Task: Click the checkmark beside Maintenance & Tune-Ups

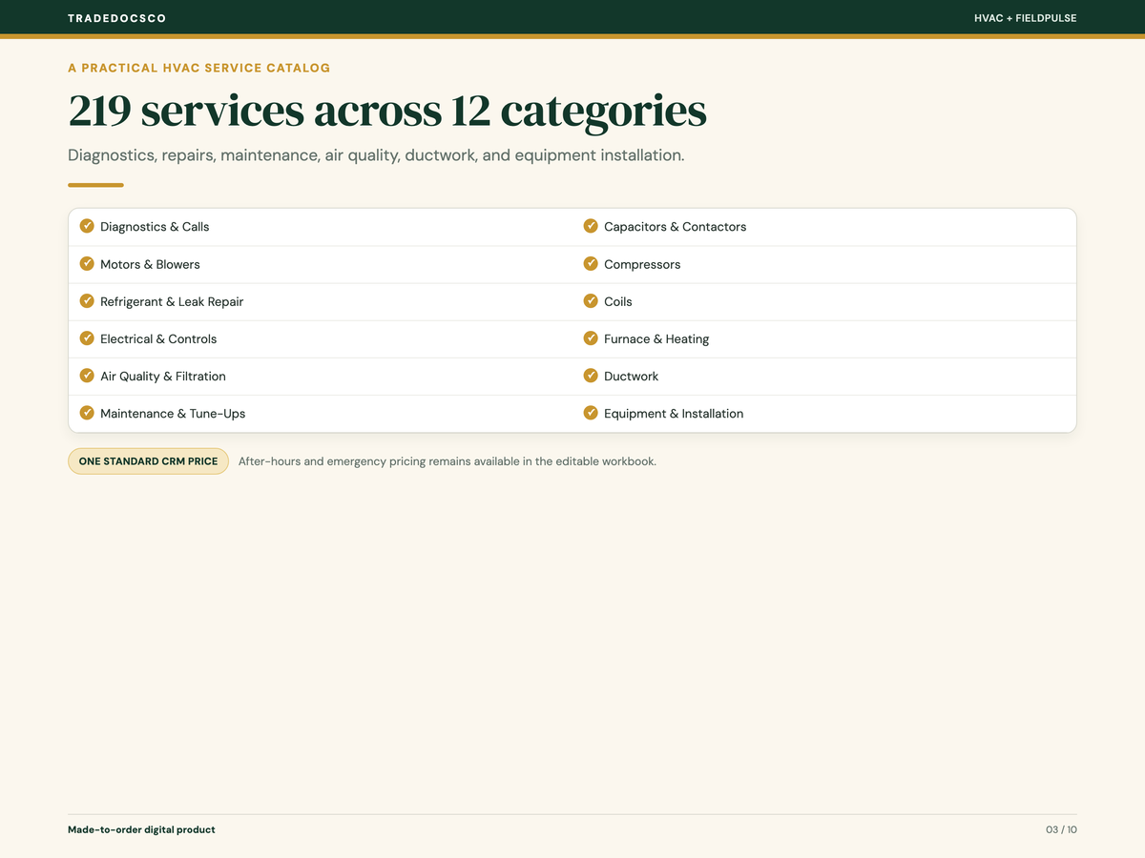Action: tap(87, 413)
